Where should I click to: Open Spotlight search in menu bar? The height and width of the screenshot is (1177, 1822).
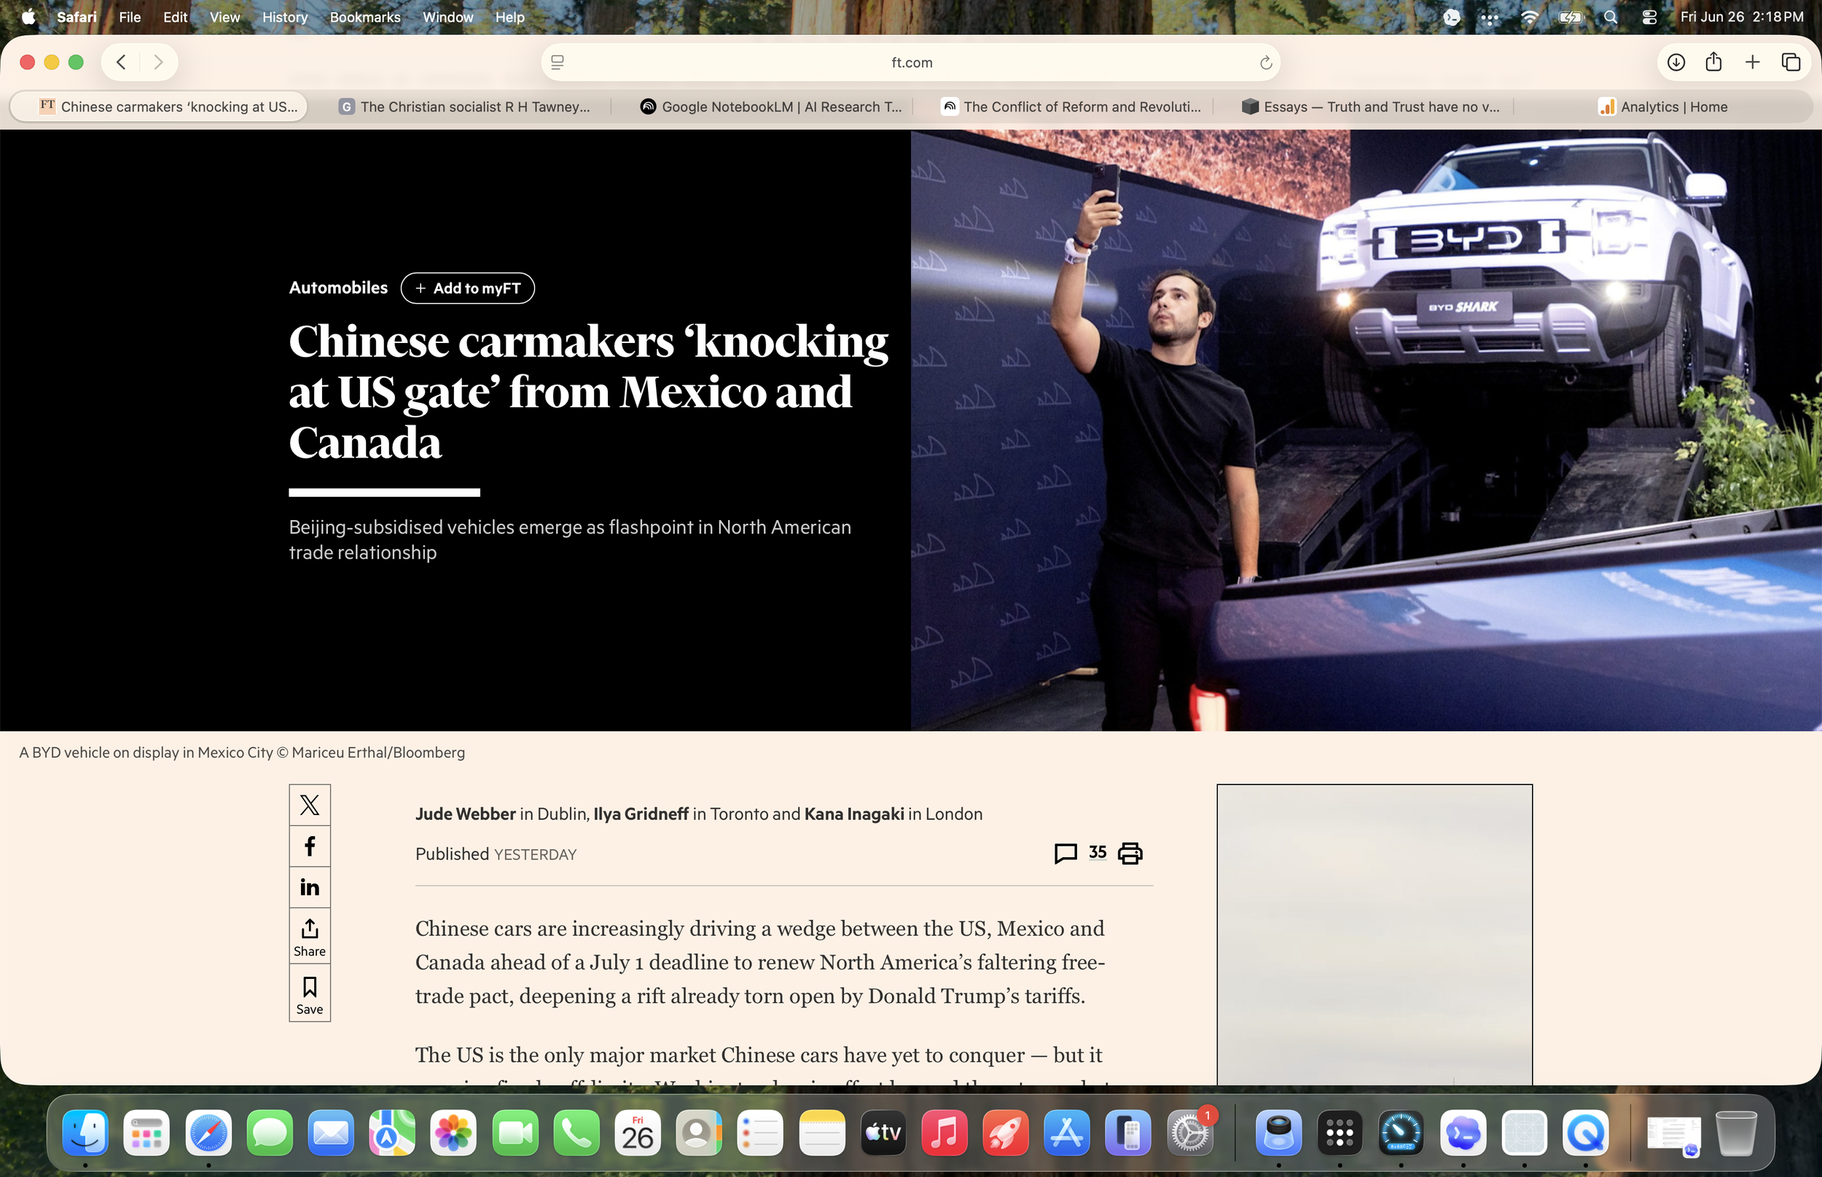click(x=1610, y=17)
